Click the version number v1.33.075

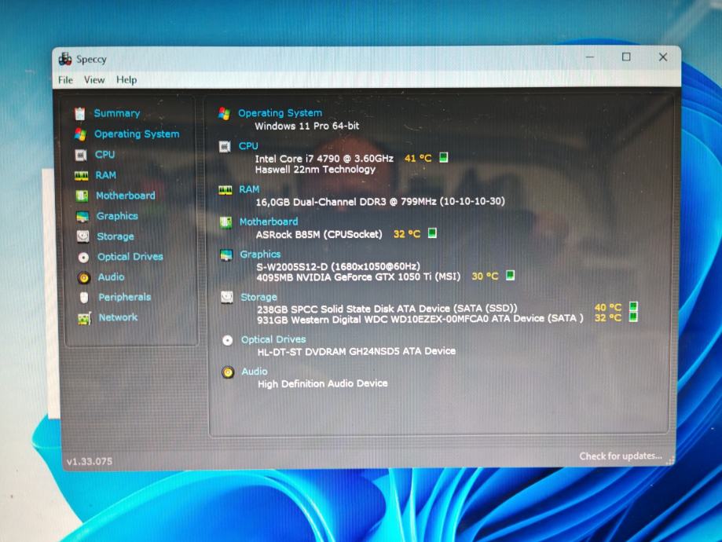pyautogui.click(x=90, y=461)
